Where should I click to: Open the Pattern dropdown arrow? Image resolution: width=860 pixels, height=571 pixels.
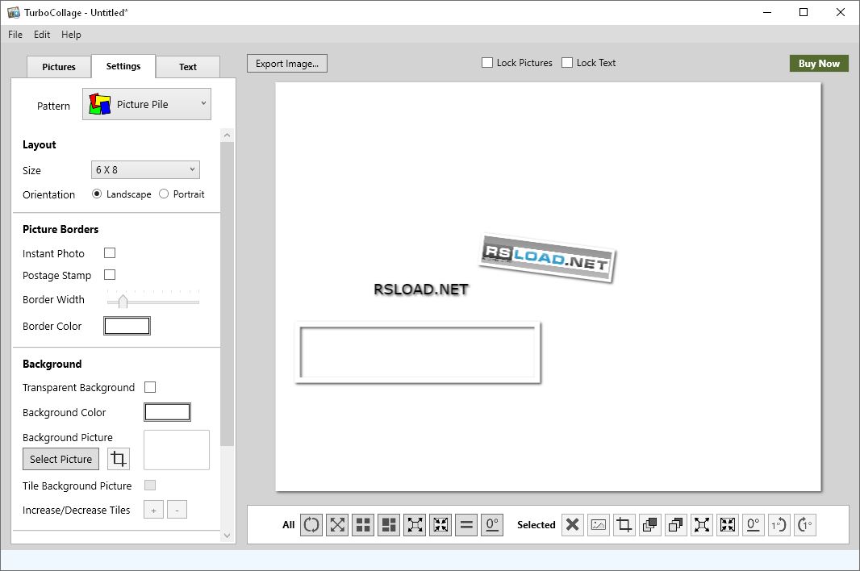tap(203, 103)
